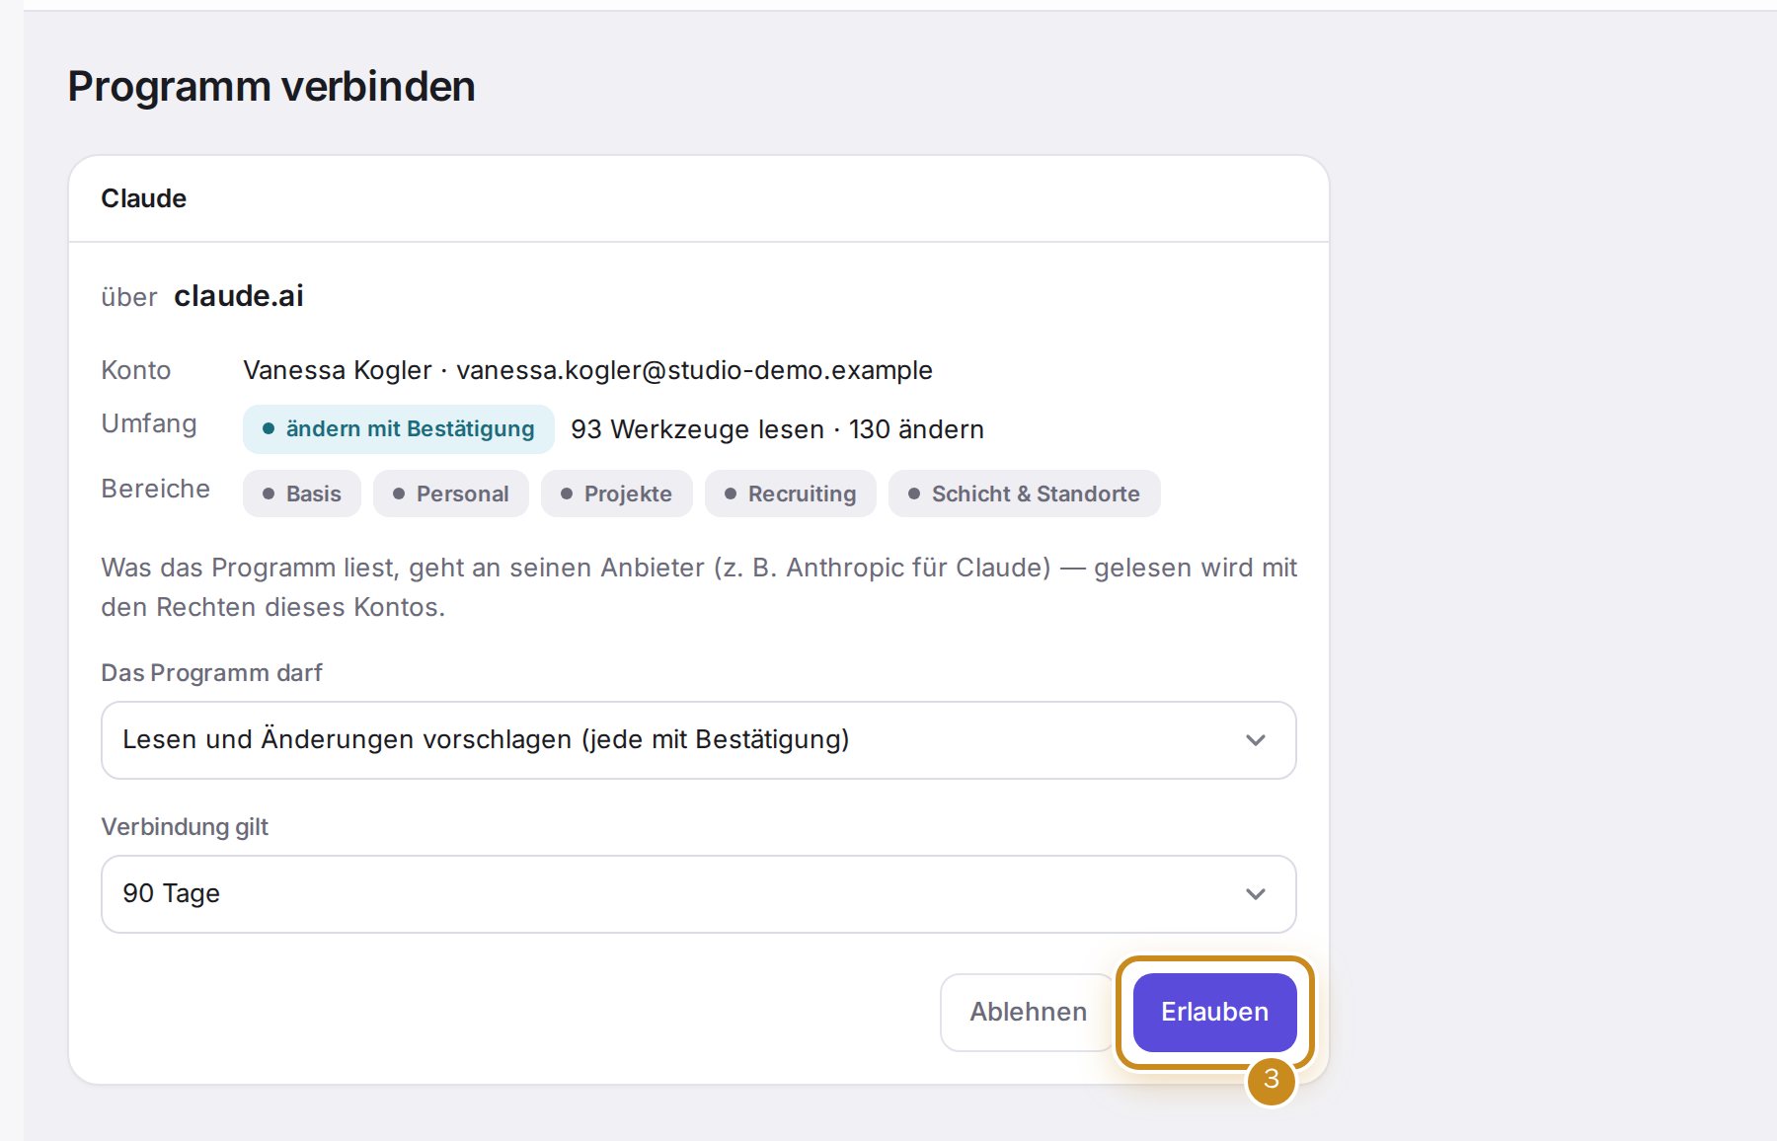
Task: Click the Bereiche label
Action: pos(156,489)
